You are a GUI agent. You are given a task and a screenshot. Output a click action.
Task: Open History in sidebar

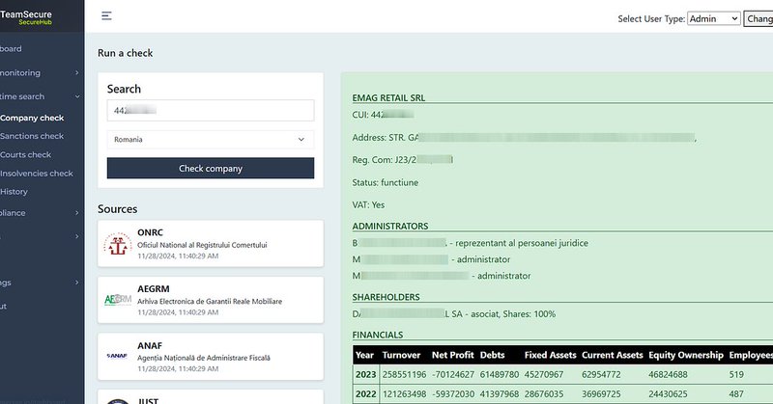pos(14,192)
